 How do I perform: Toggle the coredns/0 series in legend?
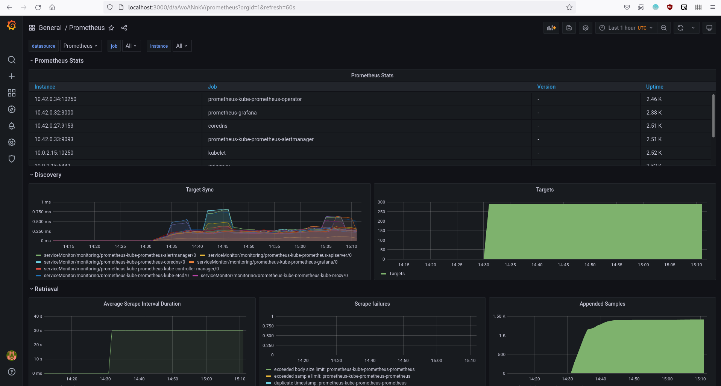(114, 262)
